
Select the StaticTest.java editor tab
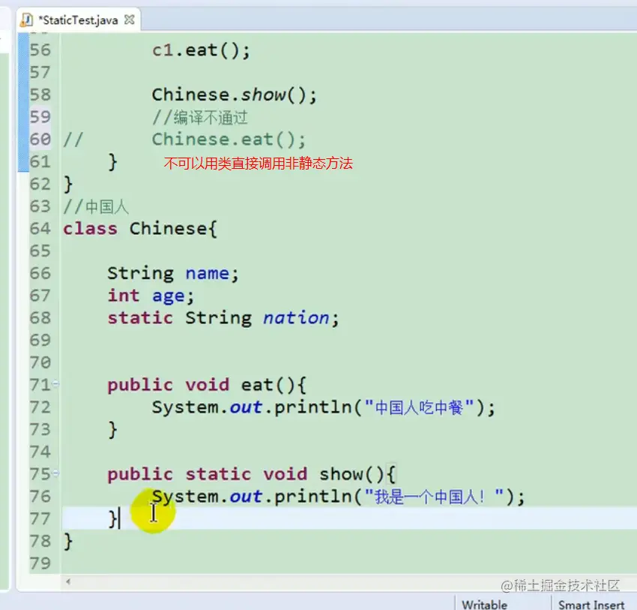78,20
